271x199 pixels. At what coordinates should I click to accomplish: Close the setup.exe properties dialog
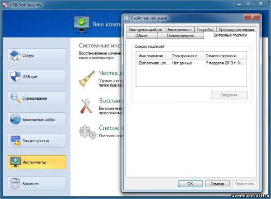(x=252, y=17)
